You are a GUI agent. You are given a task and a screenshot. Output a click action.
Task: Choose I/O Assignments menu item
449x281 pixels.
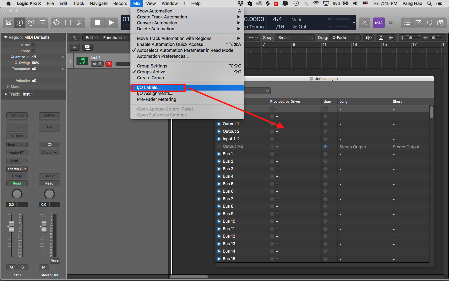187,93
